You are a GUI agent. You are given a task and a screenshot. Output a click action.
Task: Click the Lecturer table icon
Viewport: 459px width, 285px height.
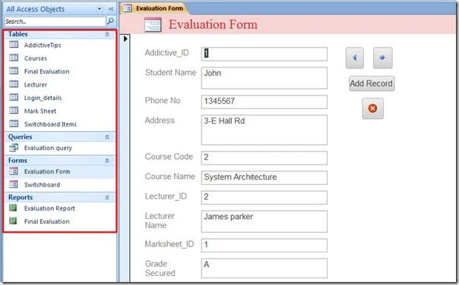click(x=14, y=84)
